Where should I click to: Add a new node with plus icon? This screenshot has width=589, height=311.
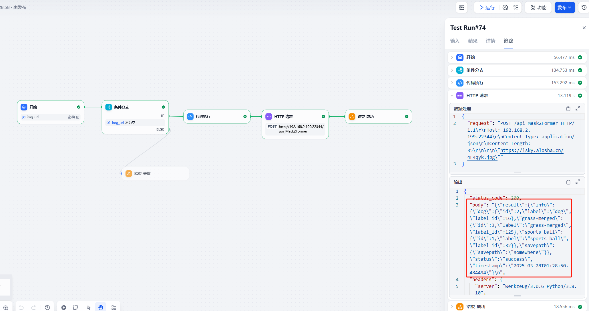coord(64,308)
